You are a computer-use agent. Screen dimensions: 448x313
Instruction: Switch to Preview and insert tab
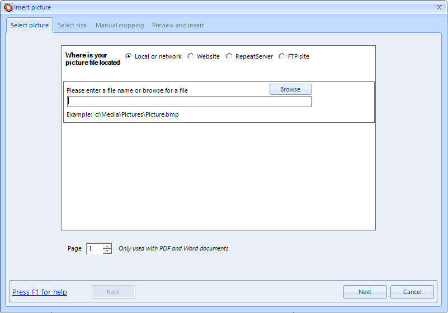pyautogui.click(x=178, y=25)
